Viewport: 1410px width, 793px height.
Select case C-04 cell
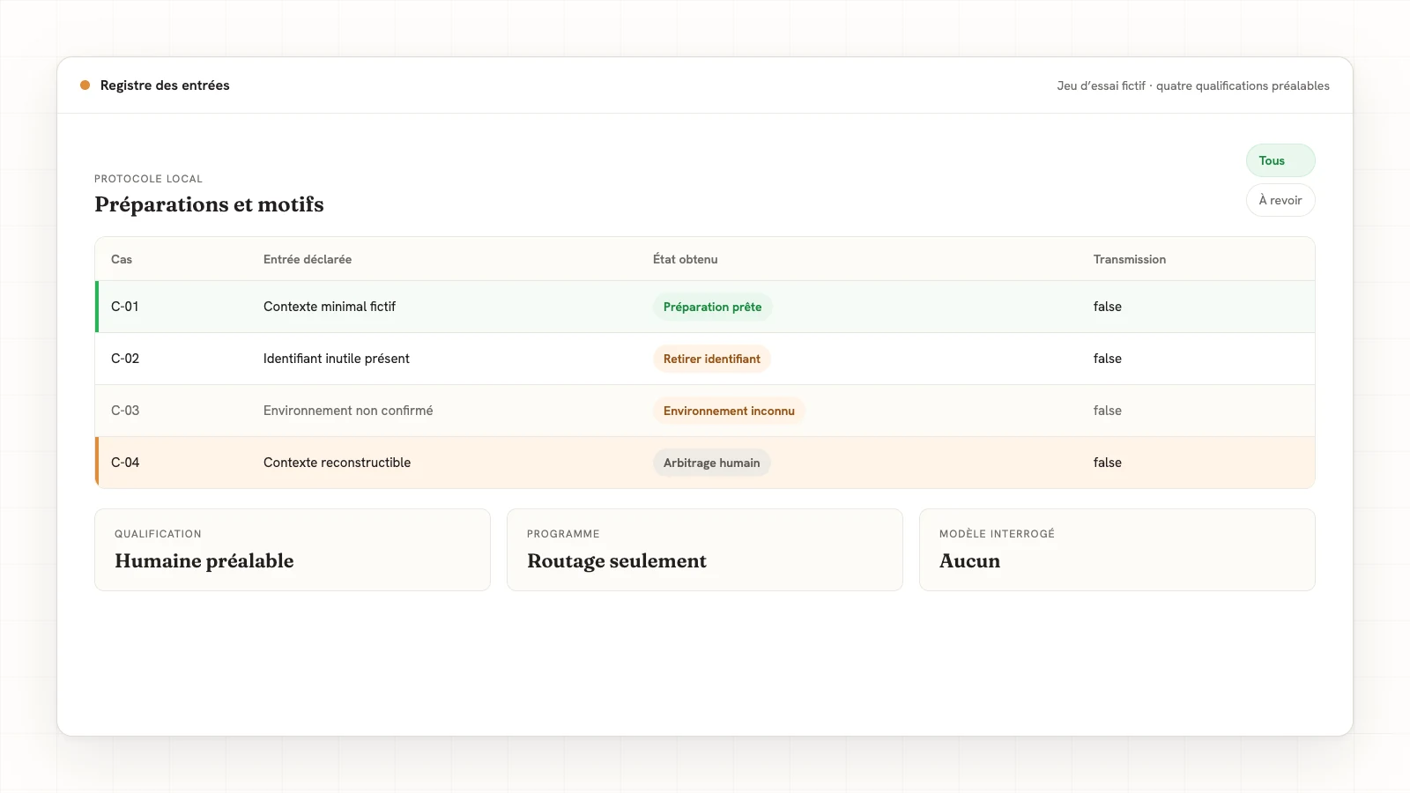125,463
